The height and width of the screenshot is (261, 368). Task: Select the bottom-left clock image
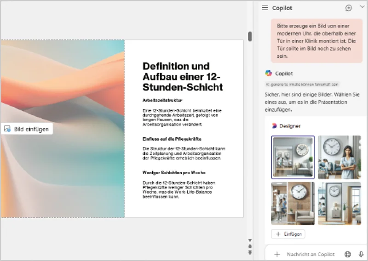[293, 203]
